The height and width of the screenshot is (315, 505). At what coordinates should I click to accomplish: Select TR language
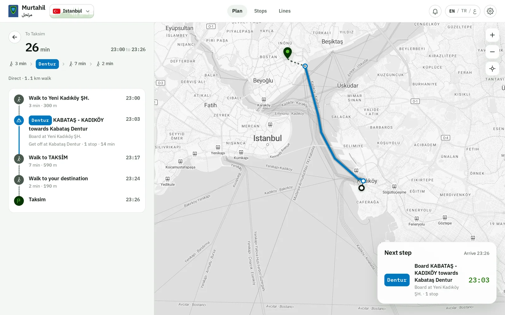click(464, 11)
